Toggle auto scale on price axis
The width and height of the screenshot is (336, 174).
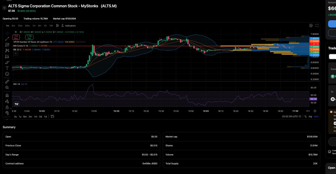coord(316,116)
